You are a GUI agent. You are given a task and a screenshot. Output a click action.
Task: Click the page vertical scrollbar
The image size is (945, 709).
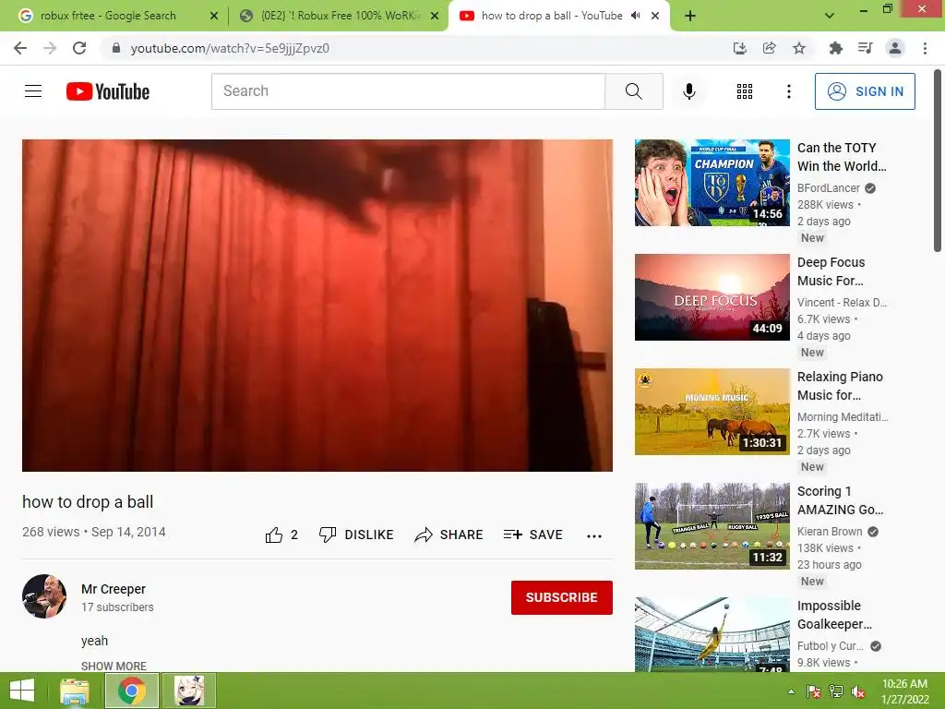pos(938,161)
